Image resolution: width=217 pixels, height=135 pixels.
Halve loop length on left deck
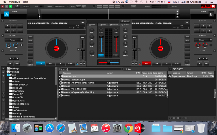tap(10, 58)
